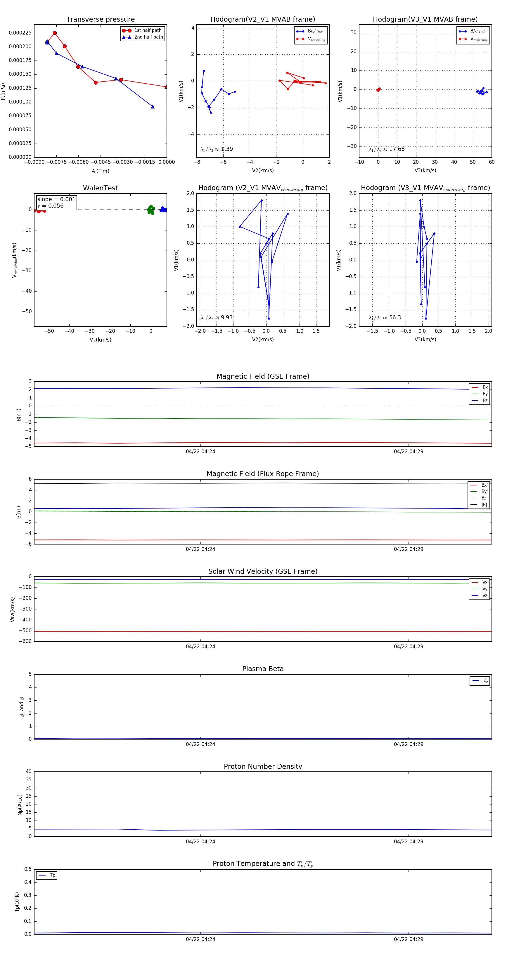526x965 pixels.
Task: Click the red Vx line in Solar Wind Velocity plot
Action: point(263,631)
